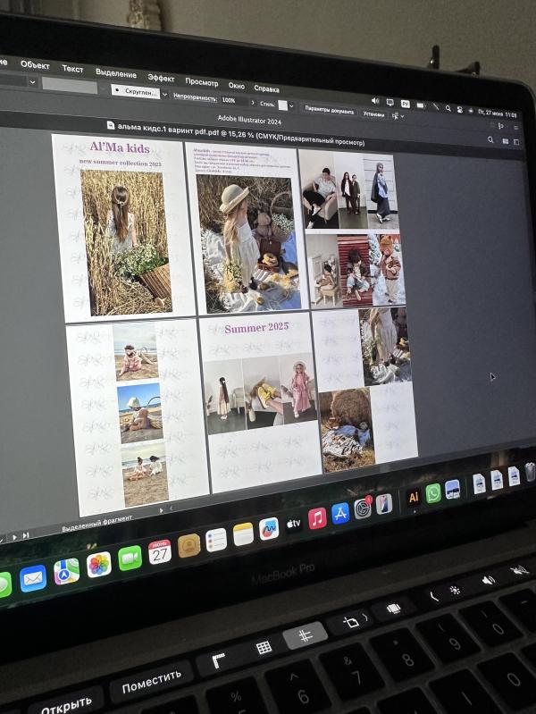Open the Стиль swatch dropdown arrow

pos(291,106)
